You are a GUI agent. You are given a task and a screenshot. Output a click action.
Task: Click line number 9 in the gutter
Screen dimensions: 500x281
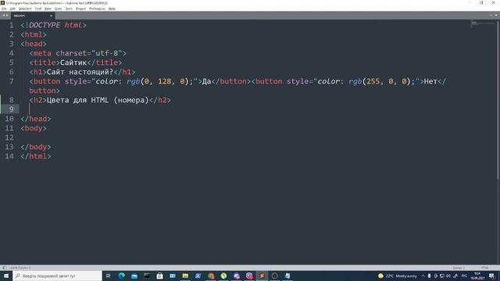click(x=11, y=109)
